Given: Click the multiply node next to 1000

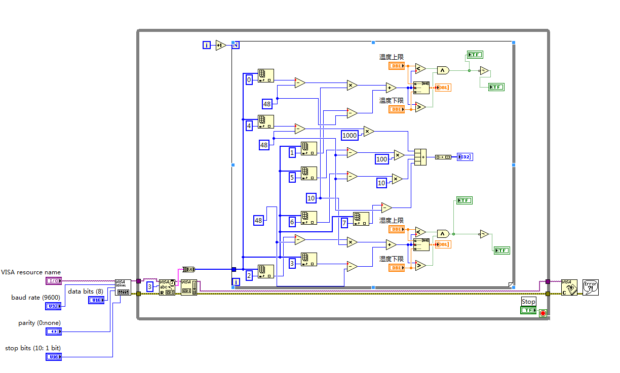Looking at the screenshot, I should point(368,131).
